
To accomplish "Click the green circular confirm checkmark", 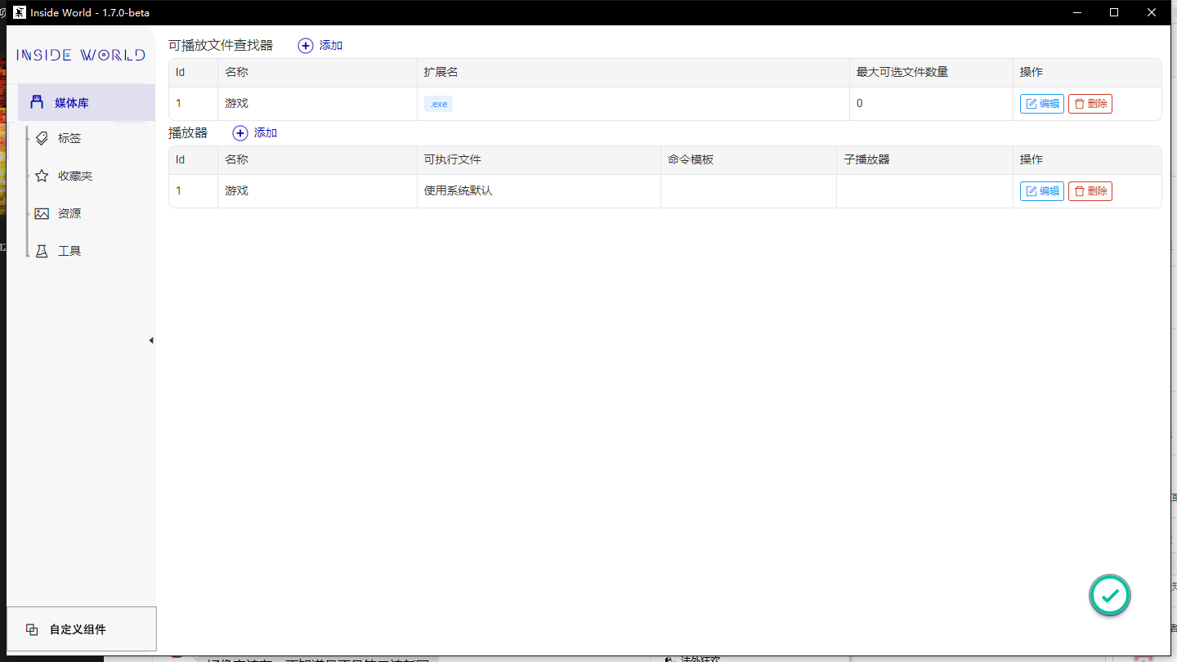I will [1109, 595].
